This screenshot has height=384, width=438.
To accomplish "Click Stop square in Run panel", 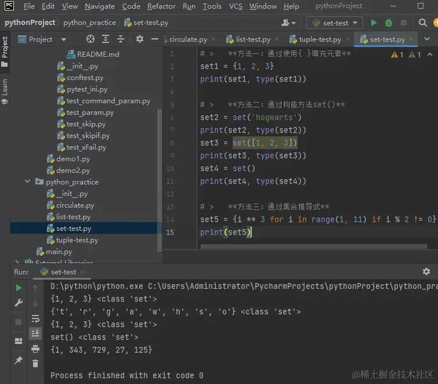I will coord(19,322).
